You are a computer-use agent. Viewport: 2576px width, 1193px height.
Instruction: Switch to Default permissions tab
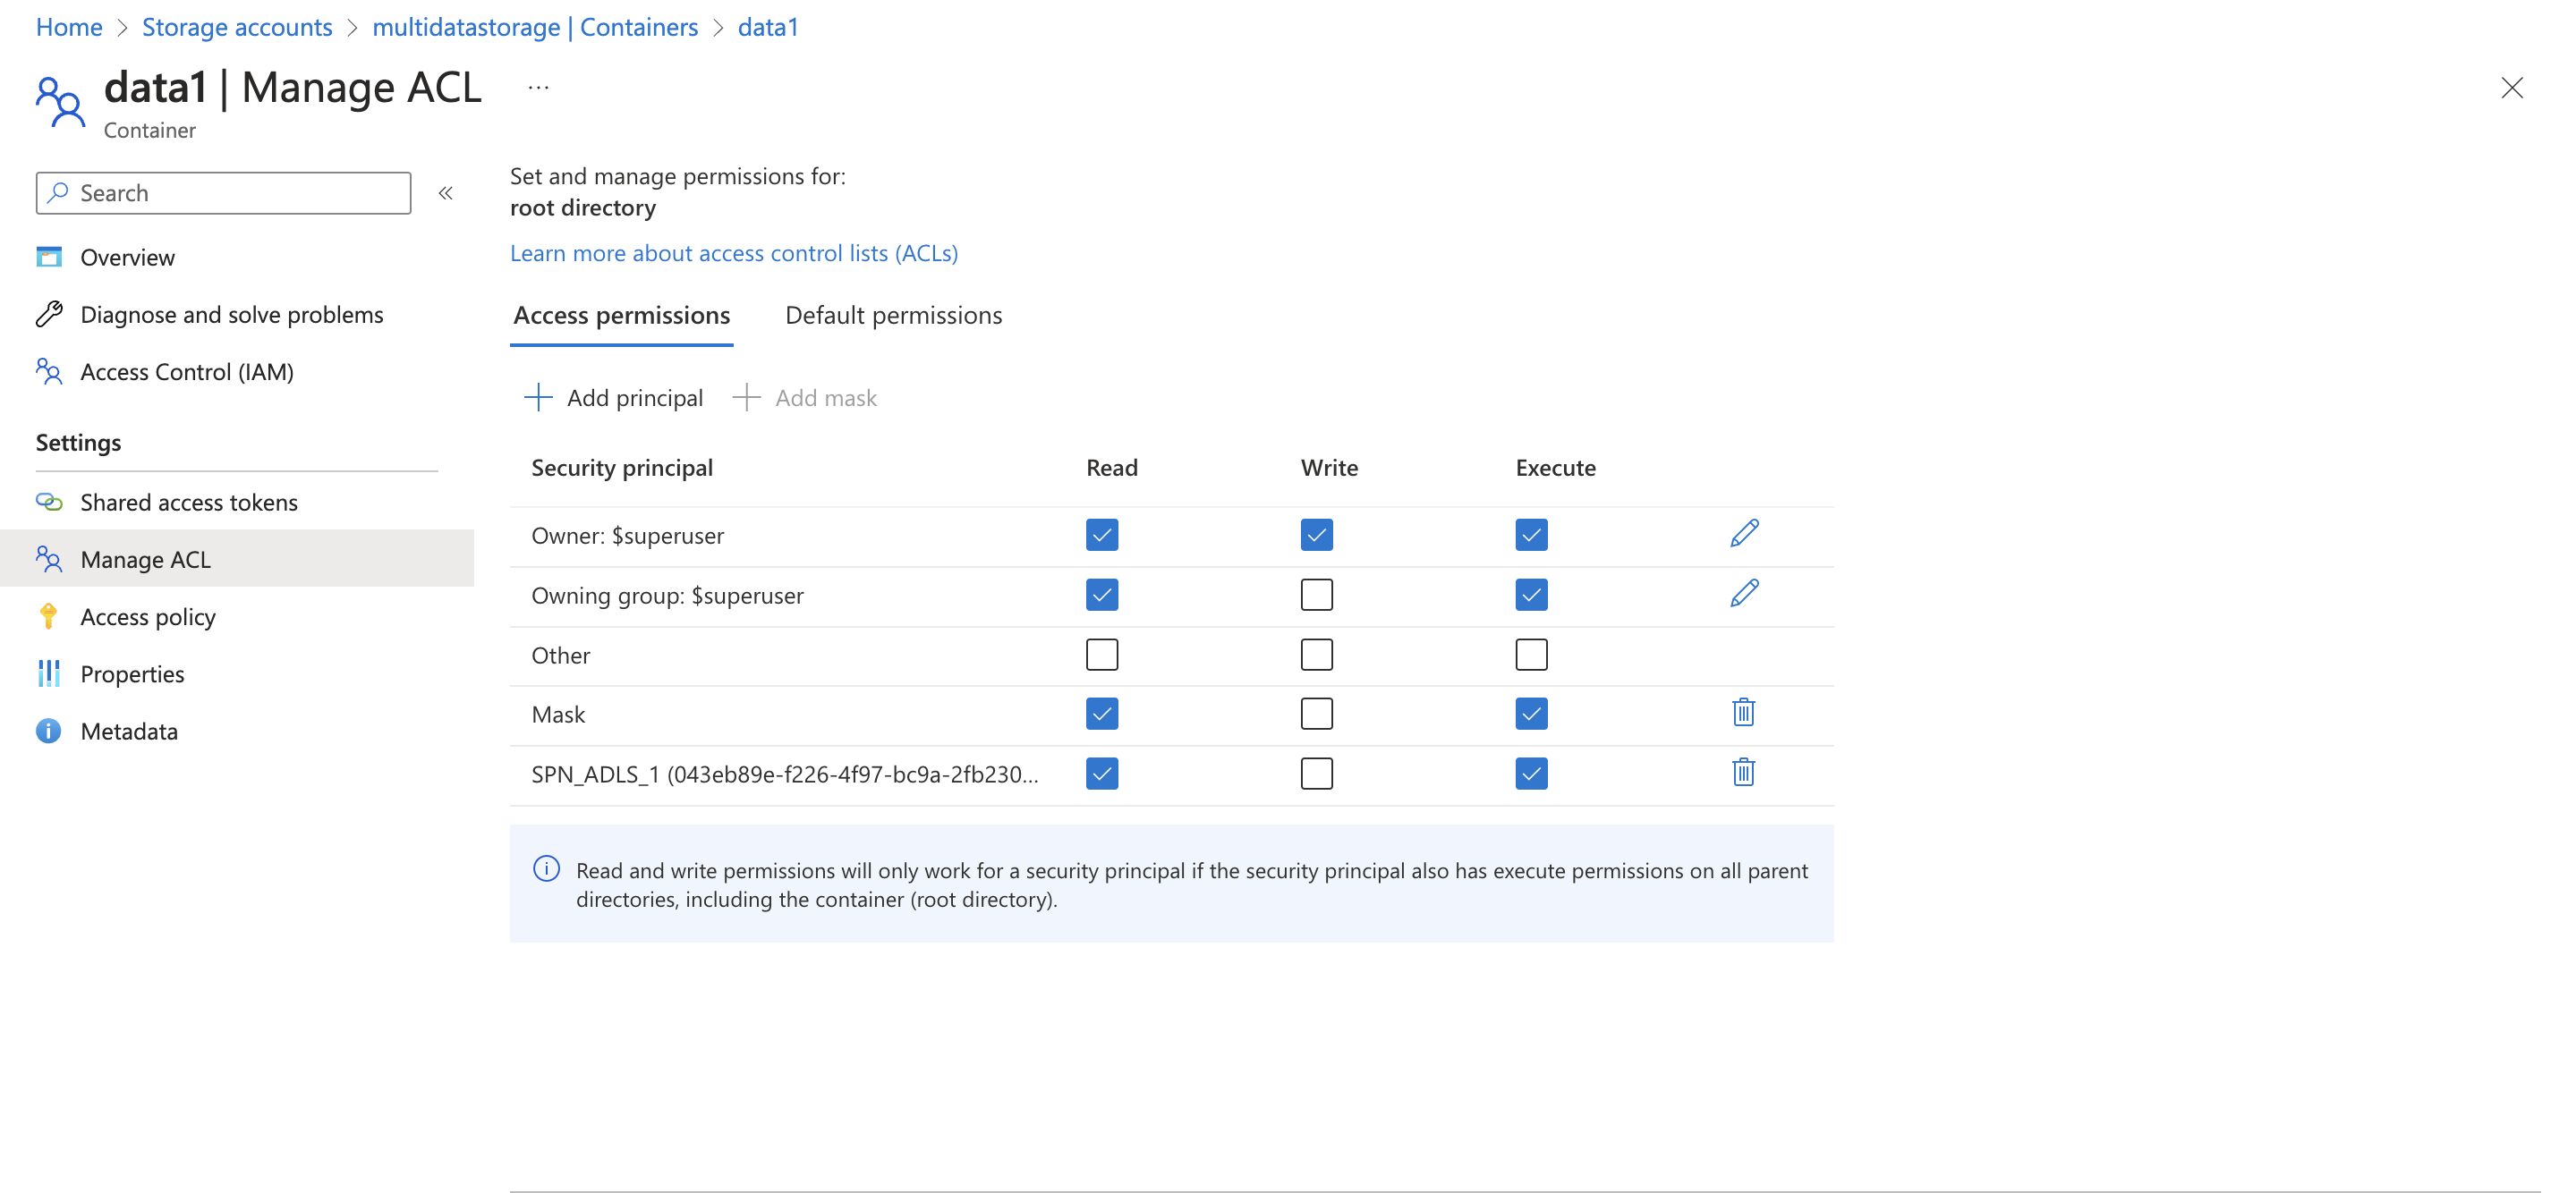(892, 316)
